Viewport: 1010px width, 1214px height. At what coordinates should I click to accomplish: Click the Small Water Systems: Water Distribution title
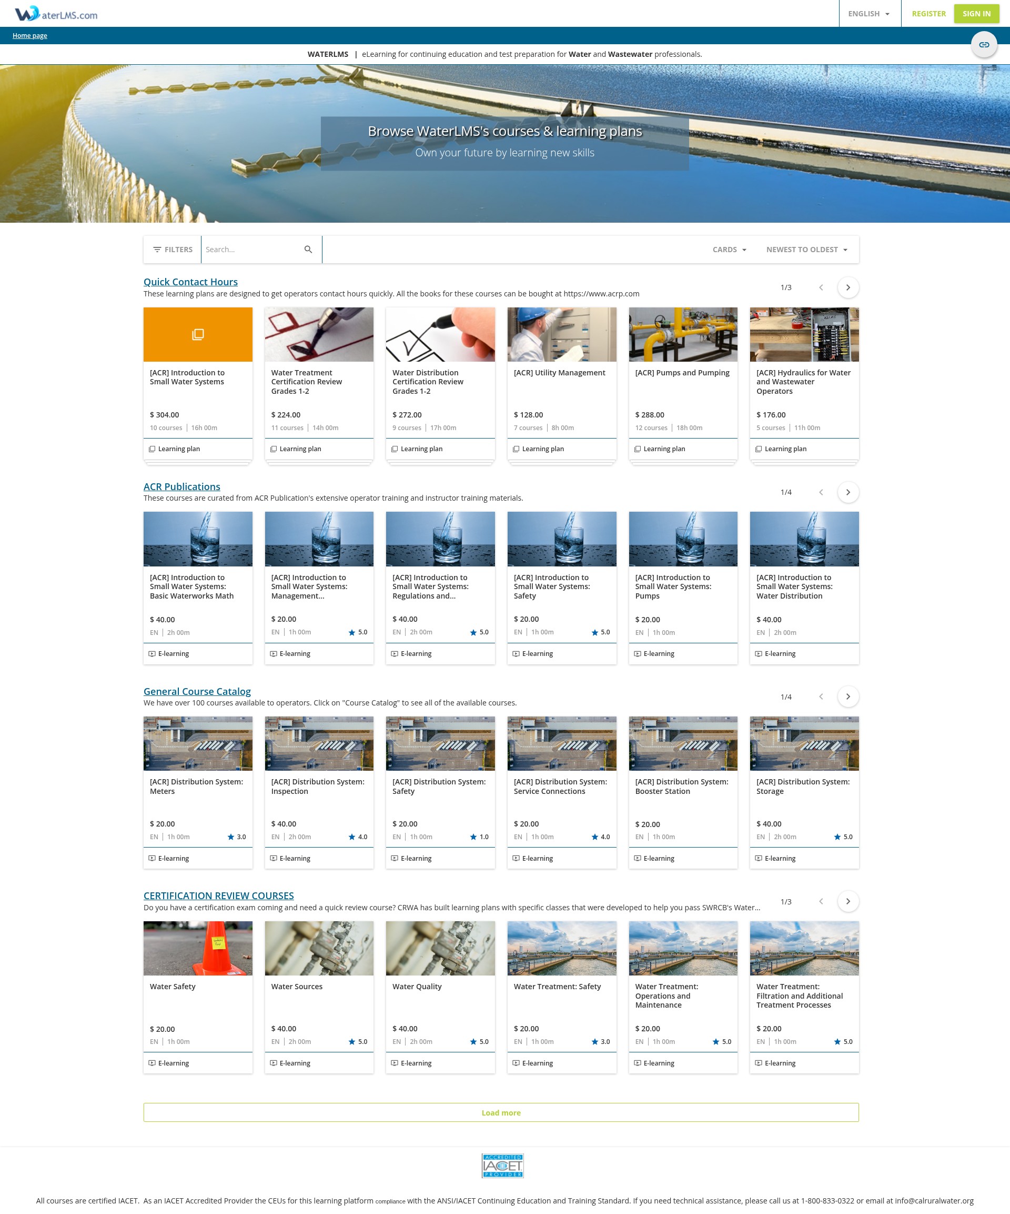[794, 586]
